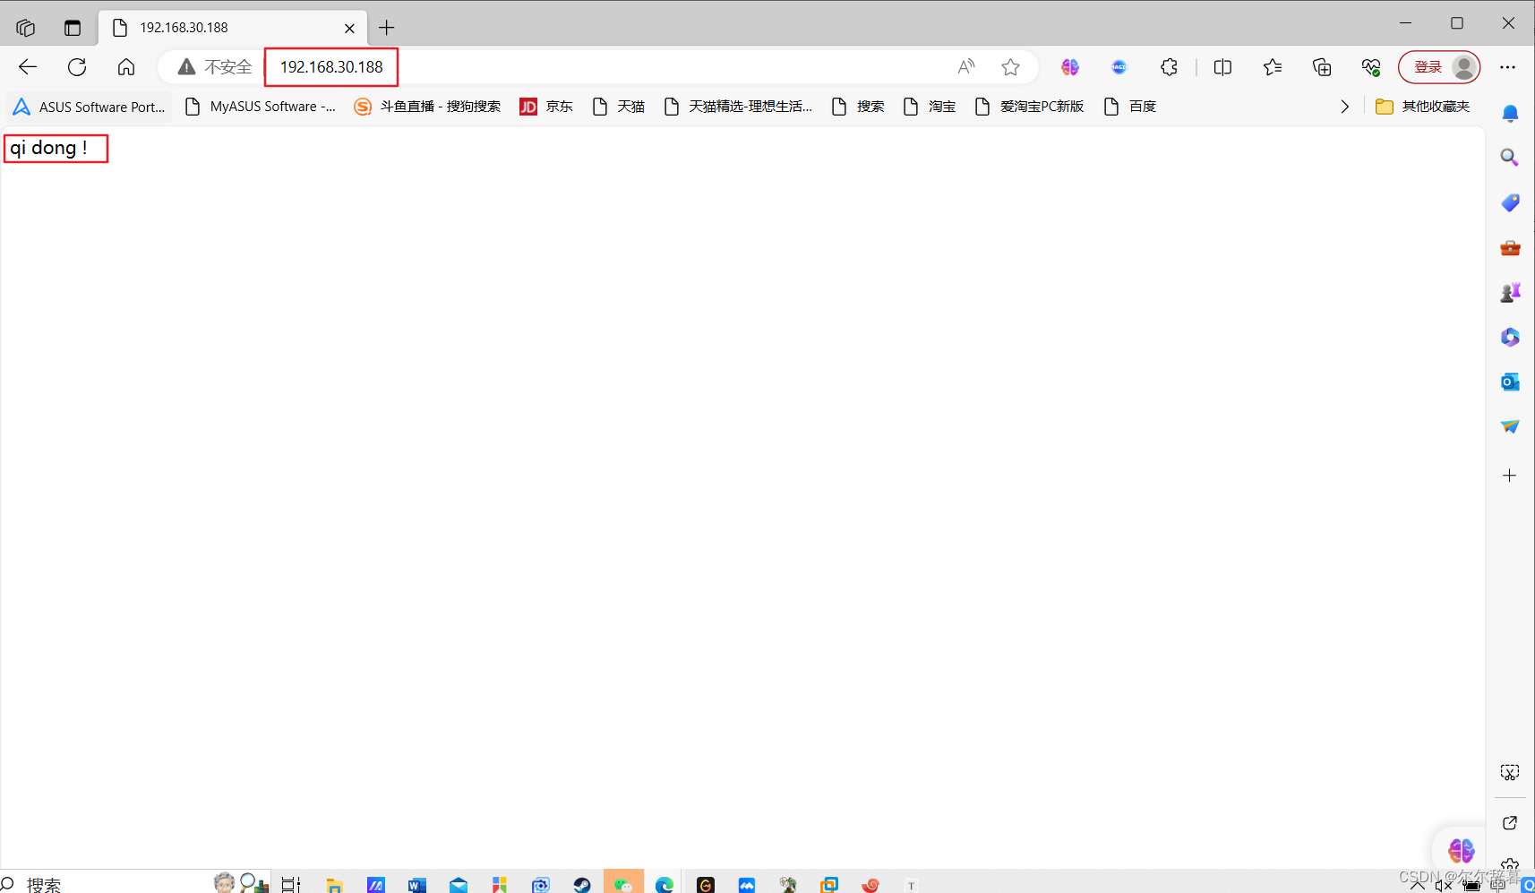Viewport: 1535px width, 893px height.
Task: Open the 斗鱼直播 - 搜狗搜索 bookmark
Action: (427, 107)
